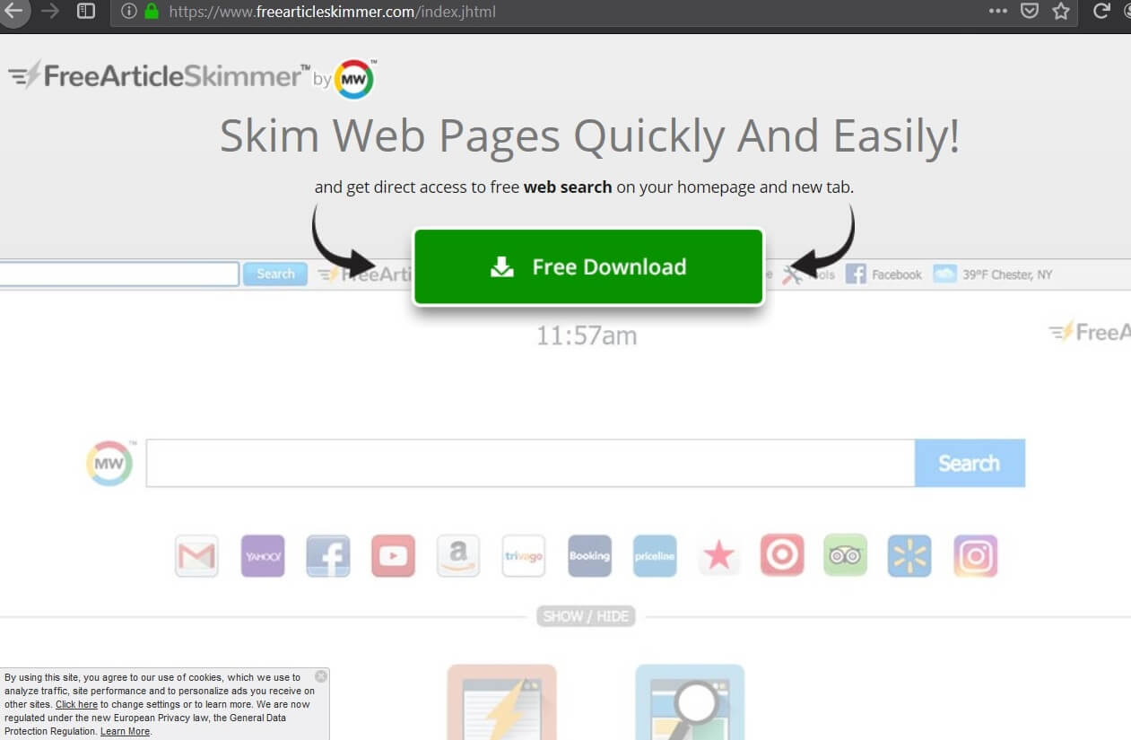Open the Priceline shortcut icon
This screenshot has height=740, width=1131.
(655, 556)
